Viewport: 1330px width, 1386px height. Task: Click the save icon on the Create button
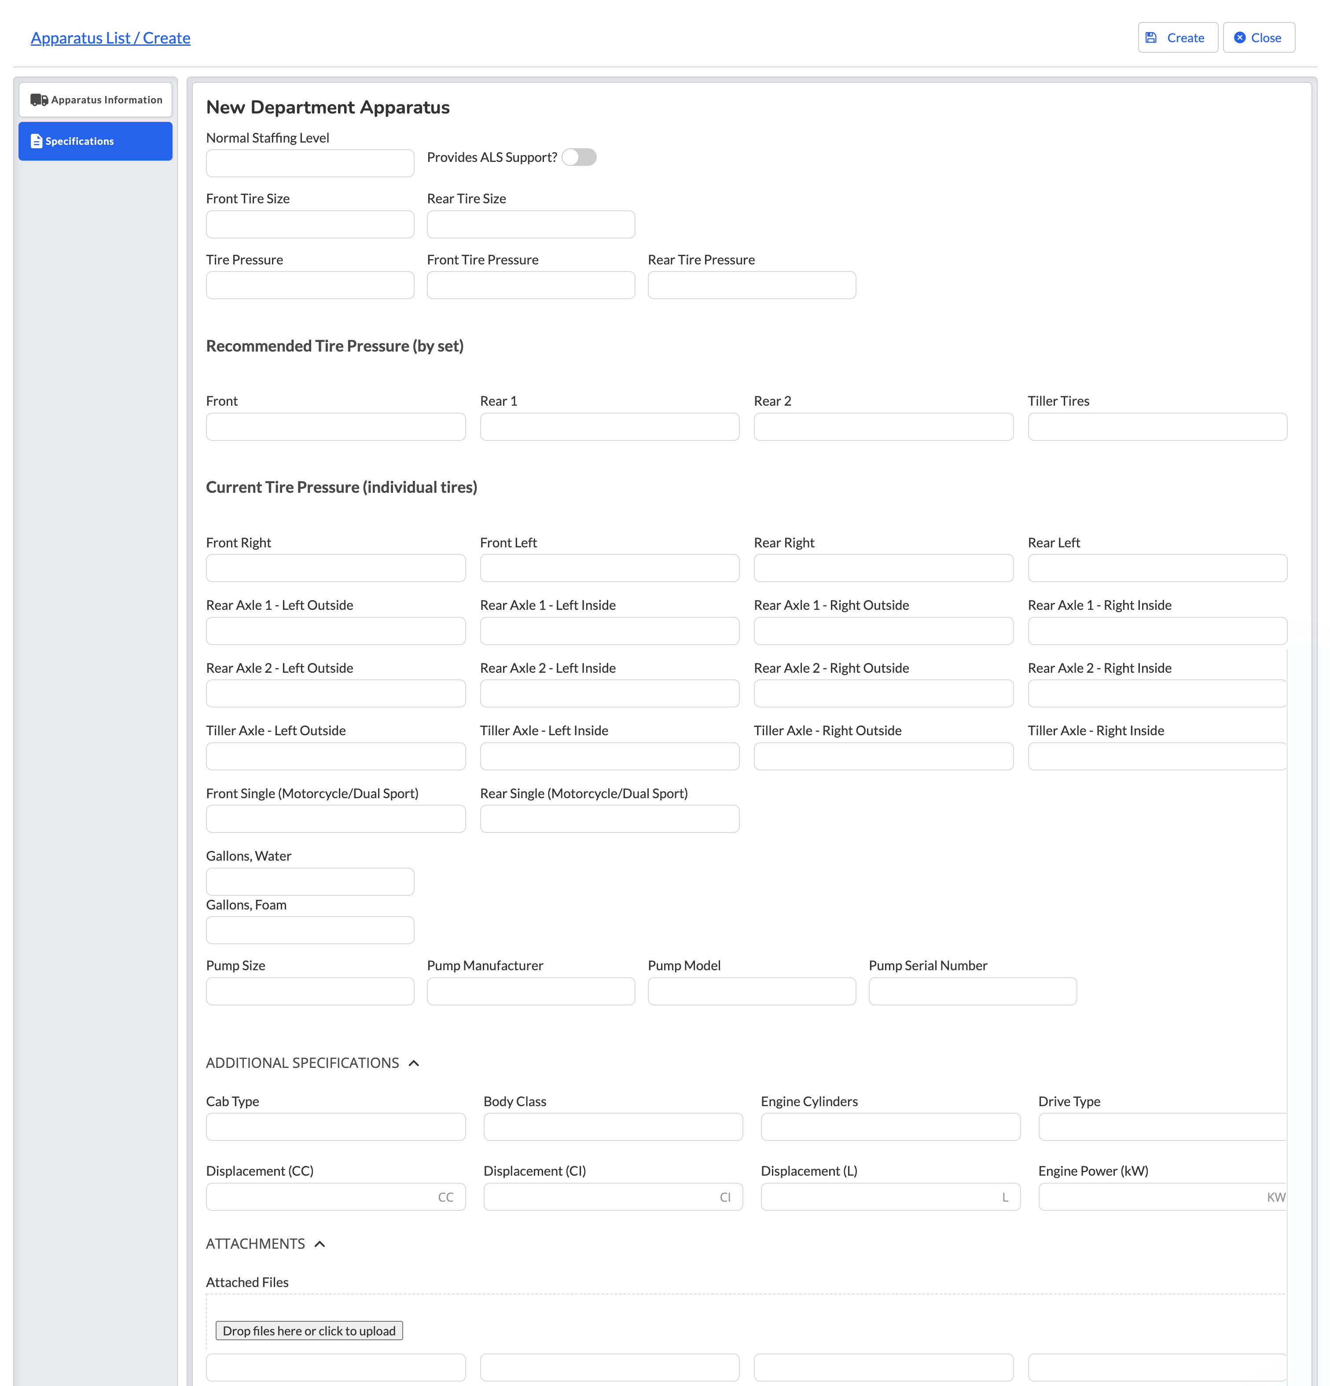[1151, 37]
